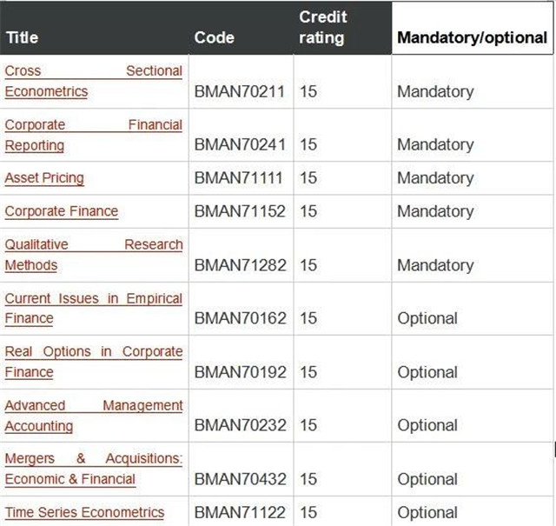Viewport: 556px width, 526px height.
Task: Click Mandatory cell for Corporate Finance row
Action: 435,211
